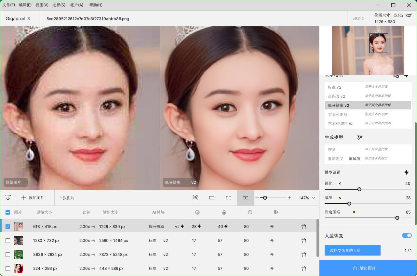The height and width of the screenshot is (276, 417).
Task: Adjust the 锐化 sharpen slider handle
Action: [359, 189]
